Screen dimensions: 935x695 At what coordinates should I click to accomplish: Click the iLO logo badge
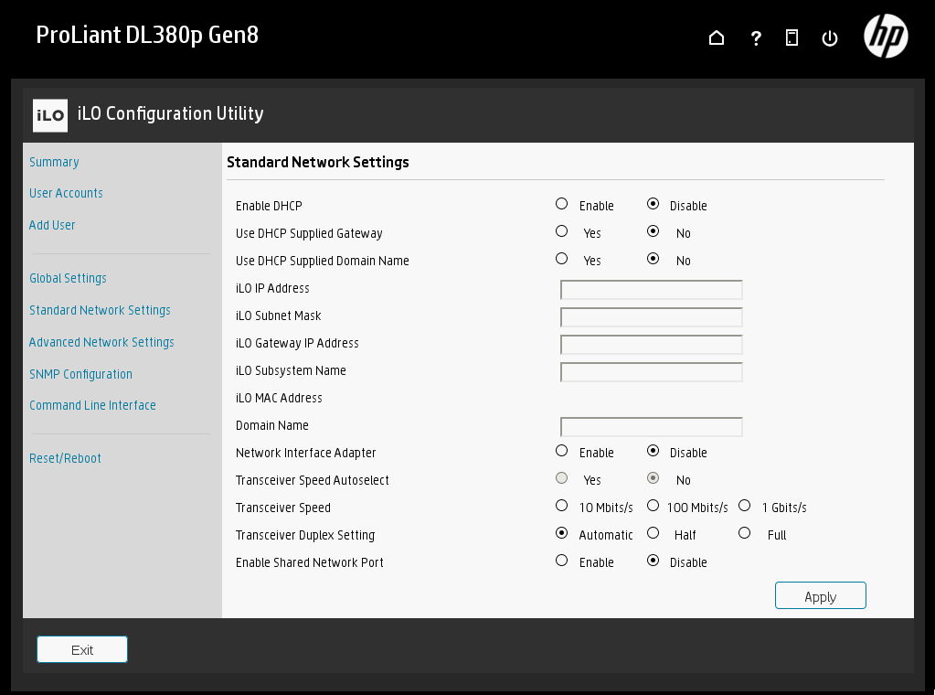pyautogui.click(x=50, y=115)
